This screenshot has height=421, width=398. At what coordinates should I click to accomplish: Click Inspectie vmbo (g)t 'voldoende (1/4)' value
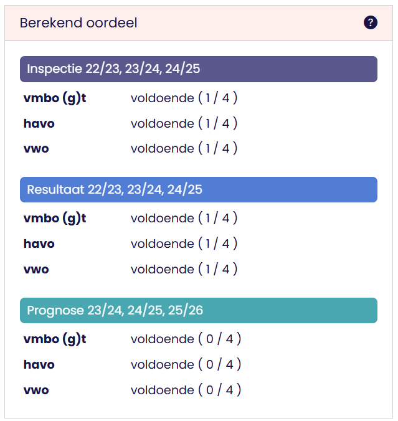click(x=184, y=98)
